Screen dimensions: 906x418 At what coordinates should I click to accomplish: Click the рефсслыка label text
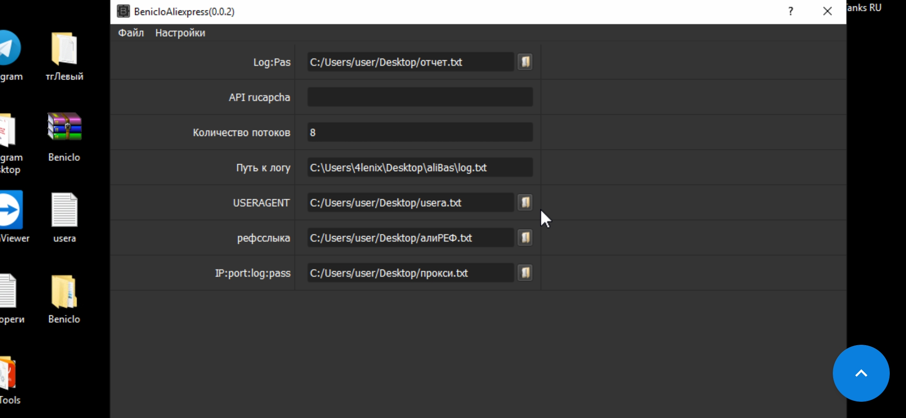(x=264, y=238)
